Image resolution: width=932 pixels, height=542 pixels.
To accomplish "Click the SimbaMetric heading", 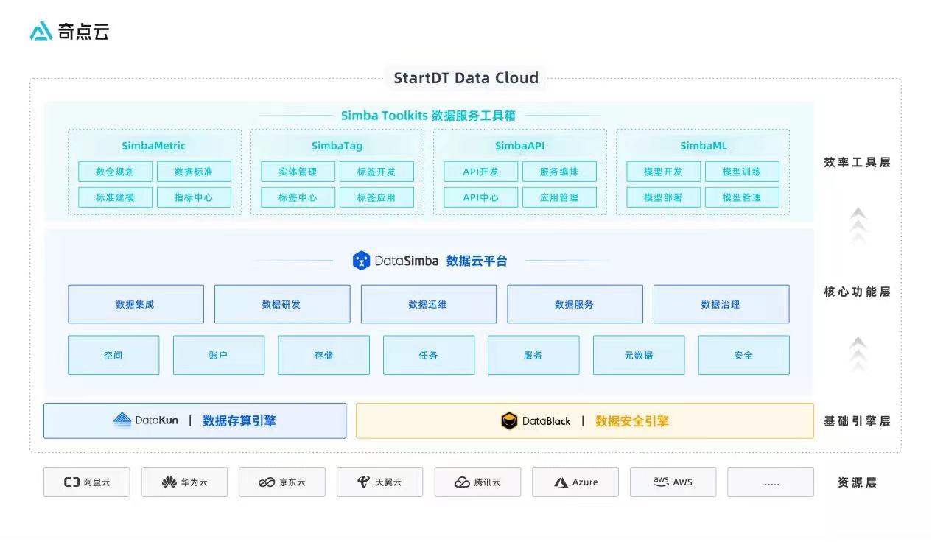I will click(x=154, y=146).
